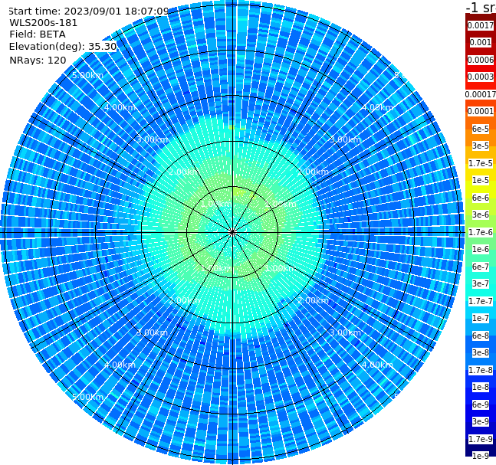Click the NRays: 120 label

pos(38,60)
